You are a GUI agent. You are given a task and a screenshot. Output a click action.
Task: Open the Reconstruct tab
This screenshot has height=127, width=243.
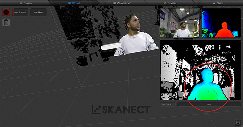(122, 3)
